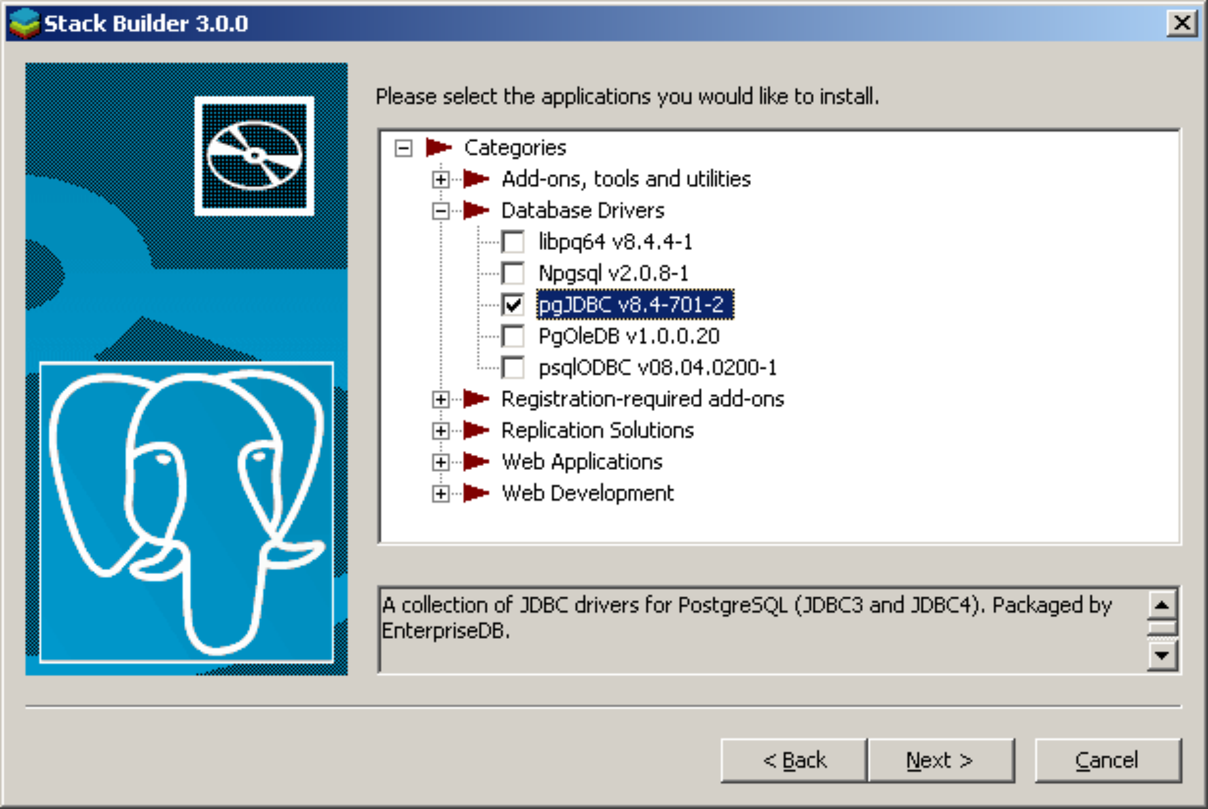Click the arrow icon beside Replication Solutions
This screenshot has height=809, width=1208.
(x=476, y=430)
